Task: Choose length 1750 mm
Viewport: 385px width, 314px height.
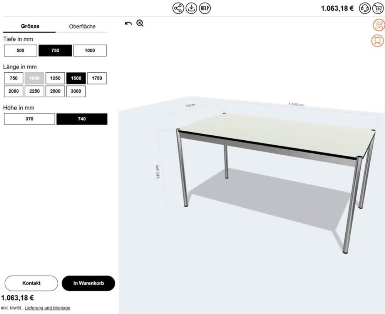Action: [97, 78]
